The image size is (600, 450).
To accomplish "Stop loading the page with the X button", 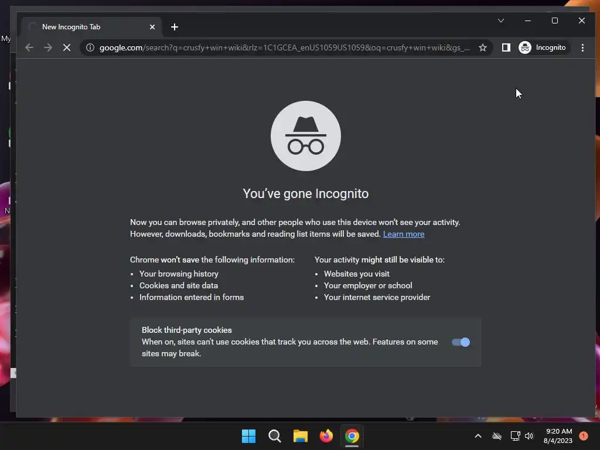I will [67, 47].
